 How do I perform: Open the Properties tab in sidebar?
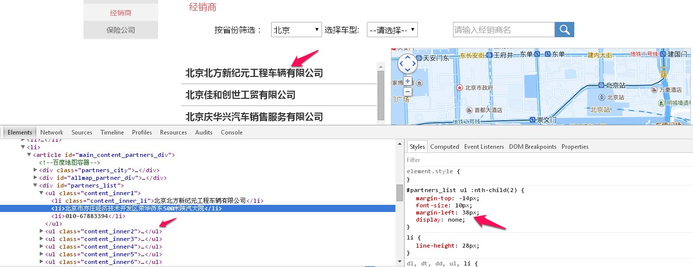tap(575, 147)
